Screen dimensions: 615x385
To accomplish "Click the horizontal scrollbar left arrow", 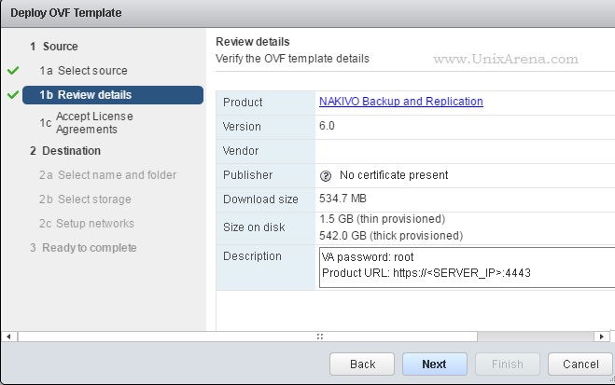I will (8, 337).
